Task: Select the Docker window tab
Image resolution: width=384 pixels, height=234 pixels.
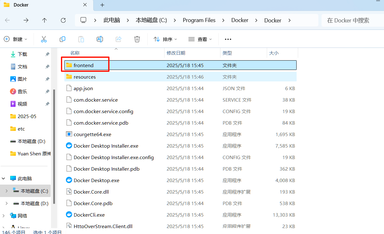Action: click(x=47, y=5)
